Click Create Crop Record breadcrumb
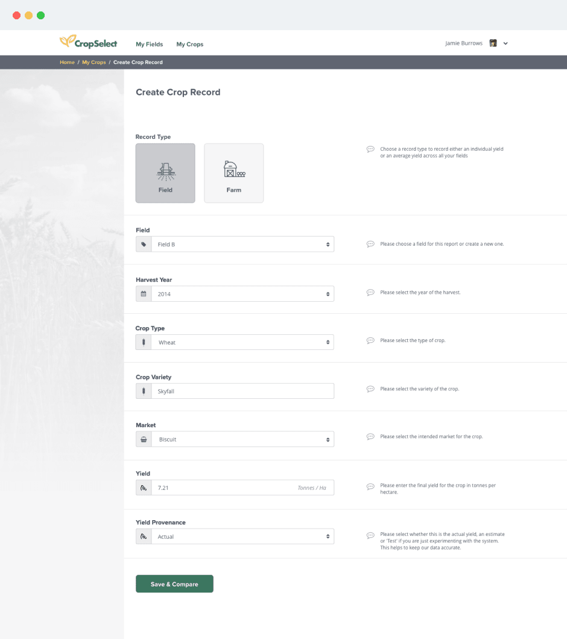Screen dimensions: 567x639 [138, 62]
